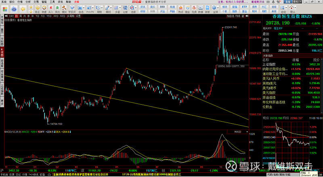Select the 日 daily period toggle
This screenshot has height=177, width=323.
(17, 16)
